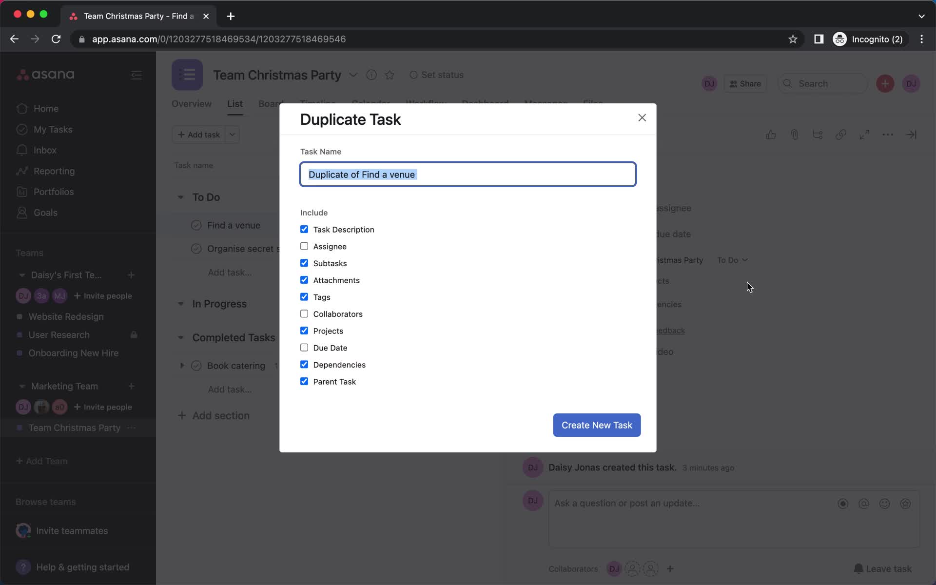This screenshot has width=936, height=585.
Task: Switch to the Overview tab
Action: 192,104
